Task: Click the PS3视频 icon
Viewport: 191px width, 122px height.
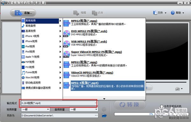Action: 23,67
